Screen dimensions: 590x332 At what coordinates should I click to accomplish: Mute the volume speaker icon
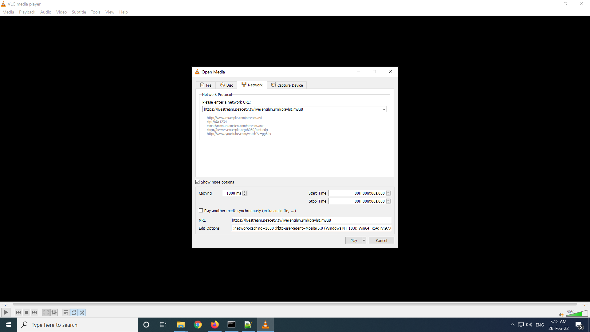(x=561, y=314)
